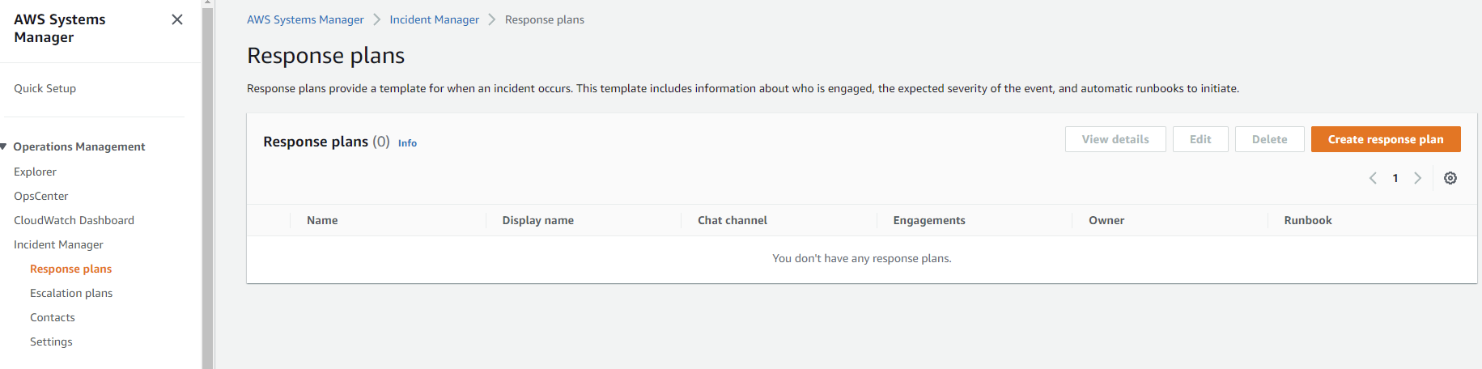Click the Delete button
Image resolution: width=1482 pixels, height=369 pixels.
click(x=1269, y=139)
